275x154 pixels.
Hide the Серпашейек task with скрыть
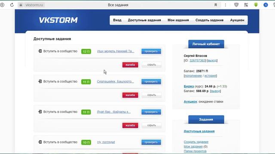point(152,95)
